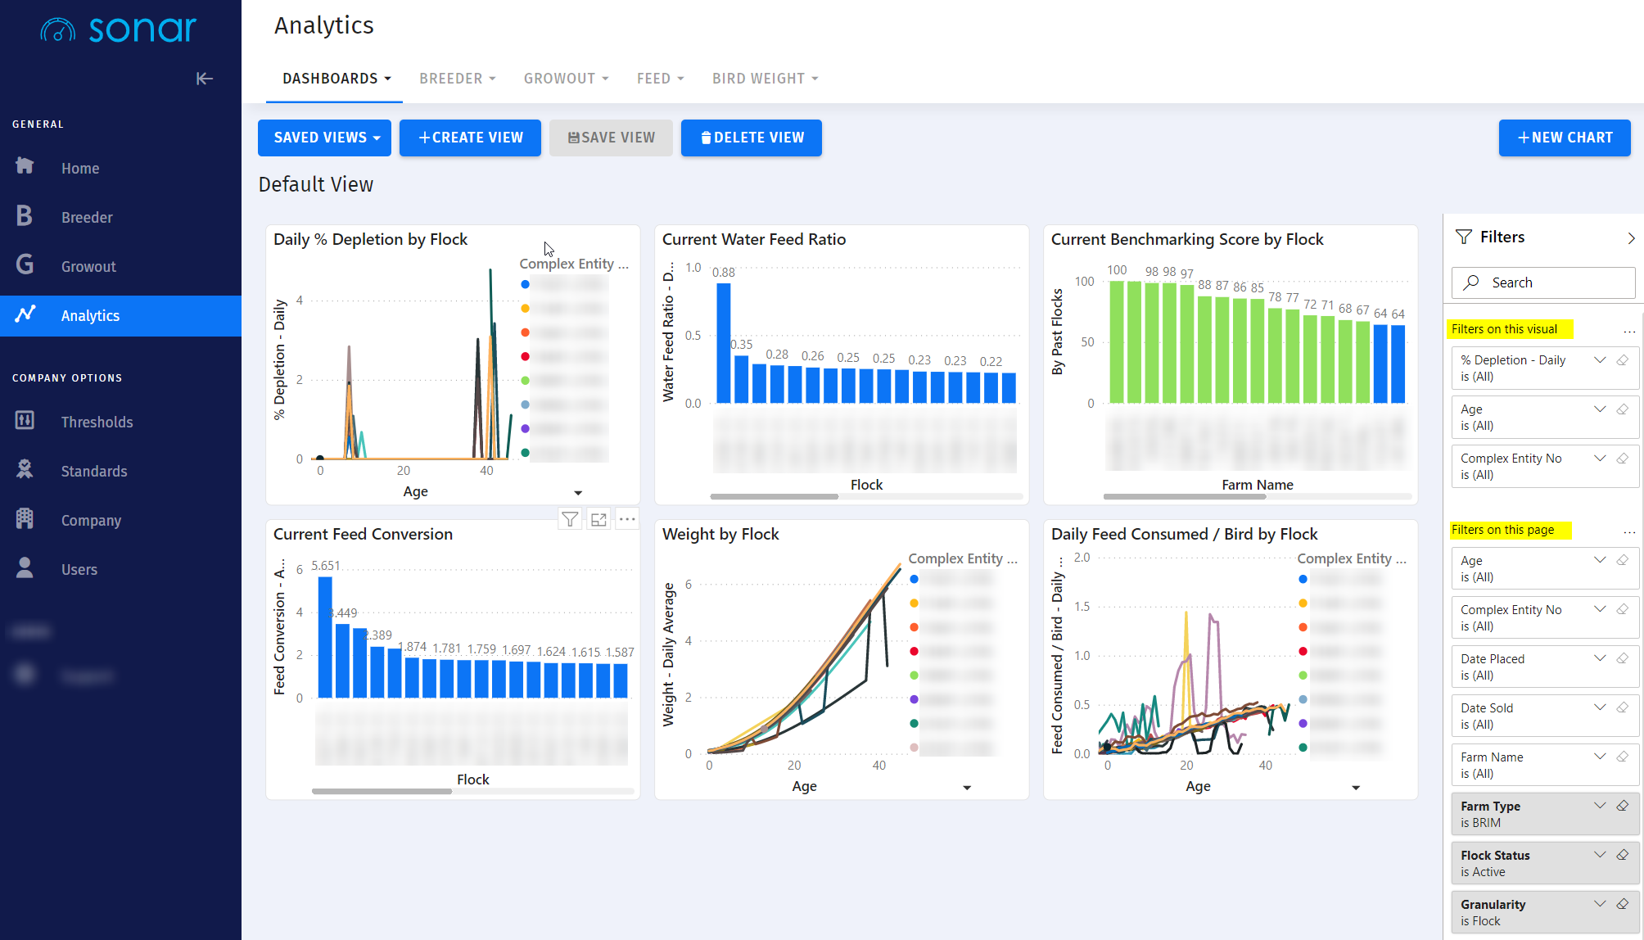Open the Breeder tab menu
Viewport: 1644px width, 940px height.
click(x=458, y=79)
